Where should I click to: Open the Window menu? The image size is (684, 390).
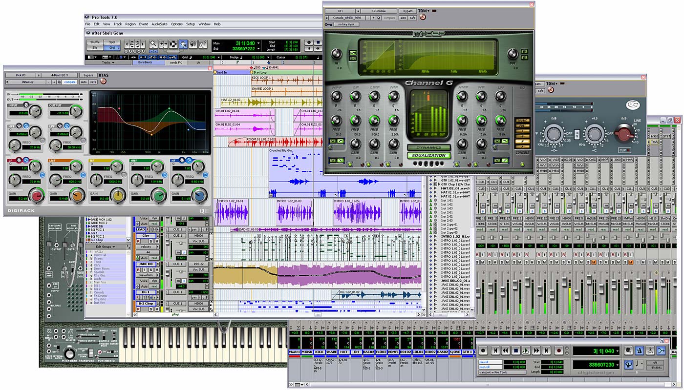coord(204,24)
